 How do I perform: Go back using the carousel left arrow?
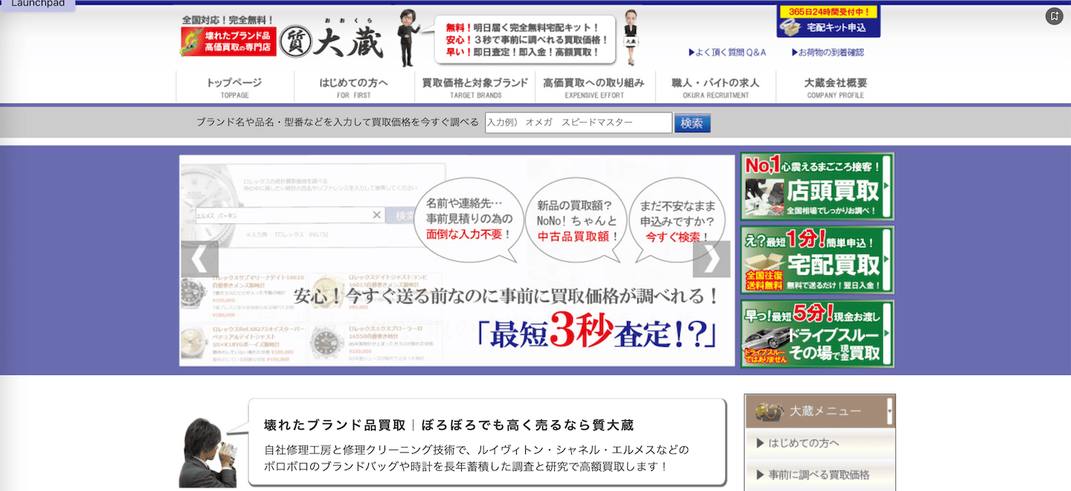pyautogui.click(x=200, y=258)
